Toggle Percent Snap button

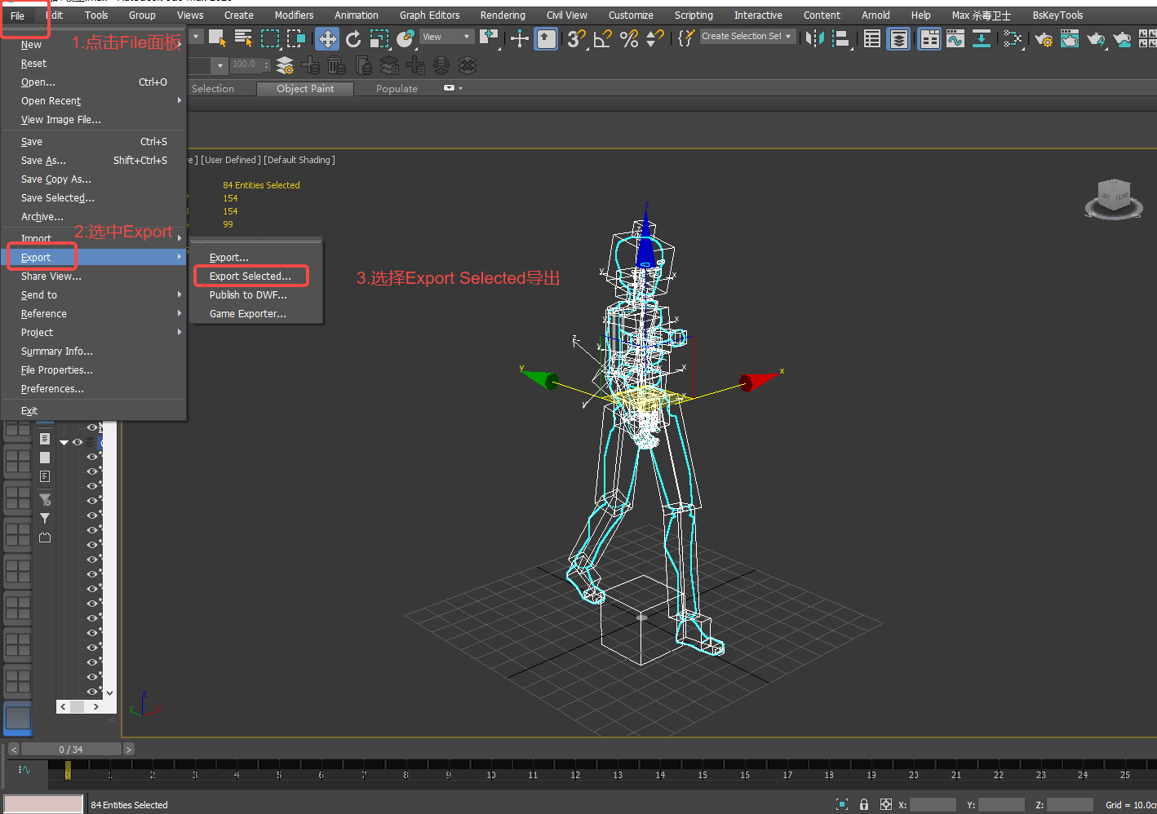[x=629, y=38]
